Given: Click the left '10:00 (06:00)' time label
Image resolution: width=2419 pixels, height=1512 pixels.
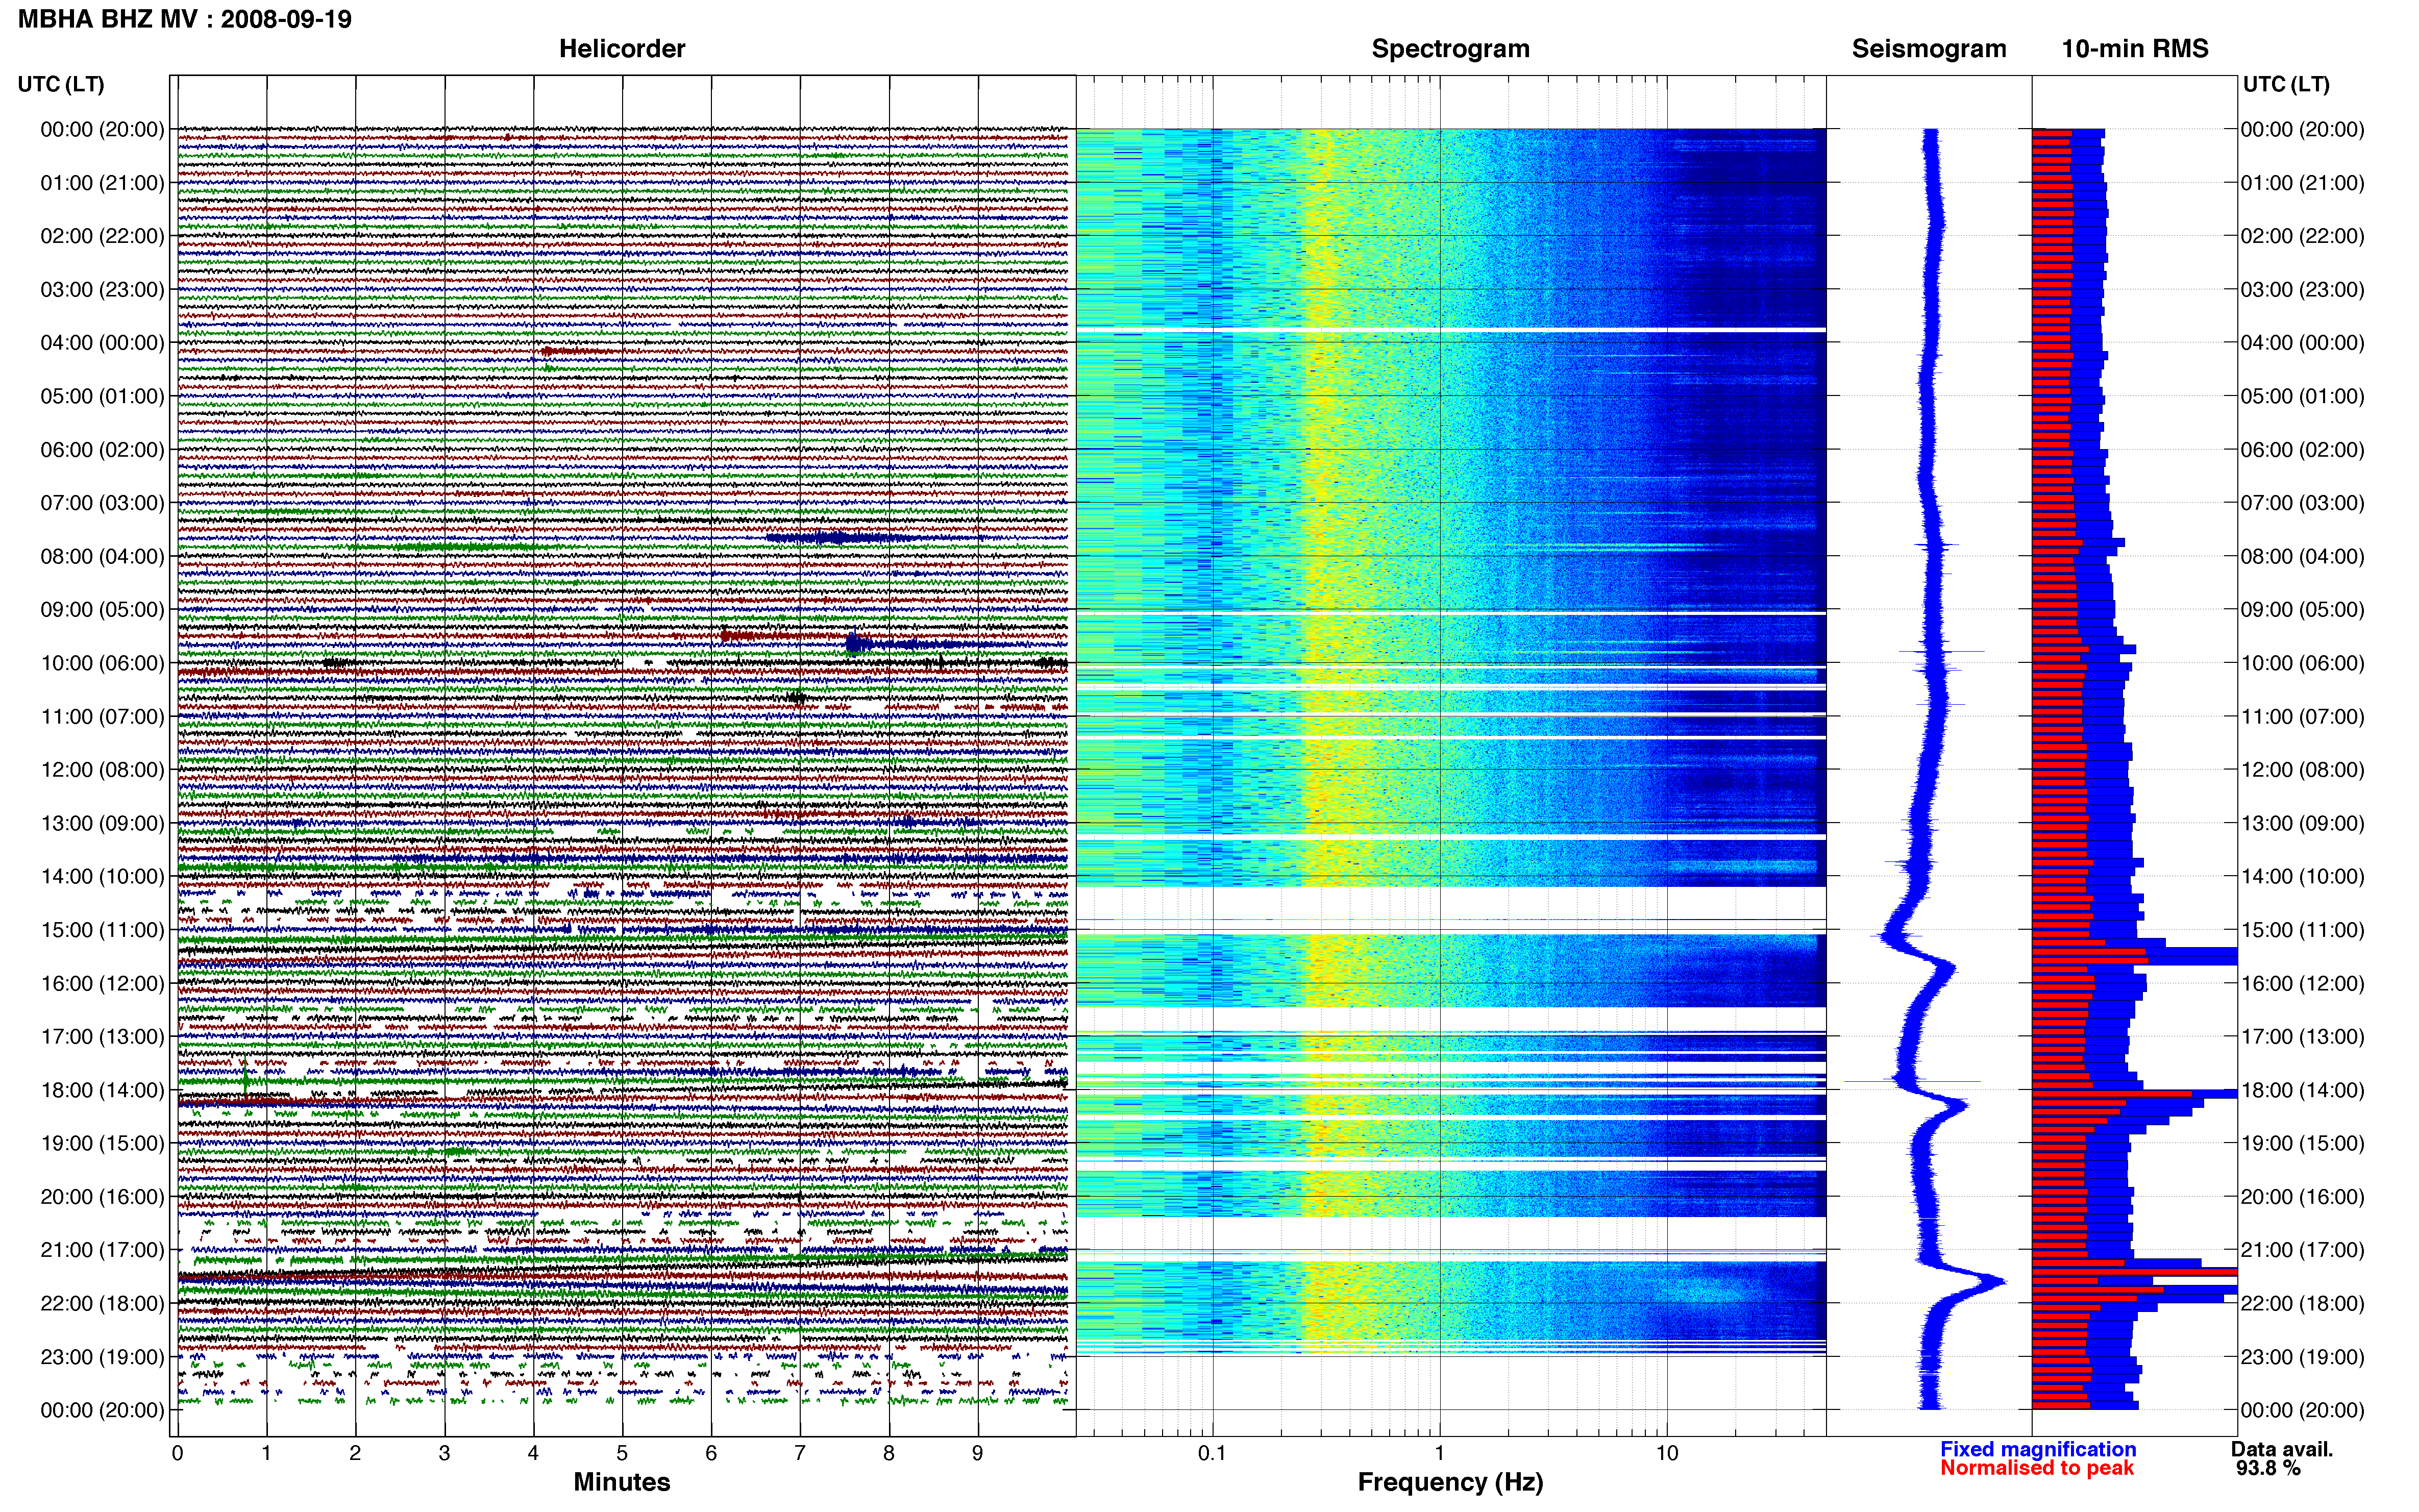Looking at the screenshot, I should [x=102, y=663].
